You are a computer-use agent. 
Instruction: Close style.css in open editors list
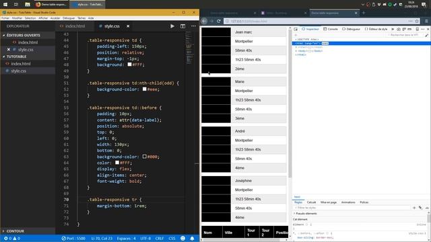click(9, 50)
